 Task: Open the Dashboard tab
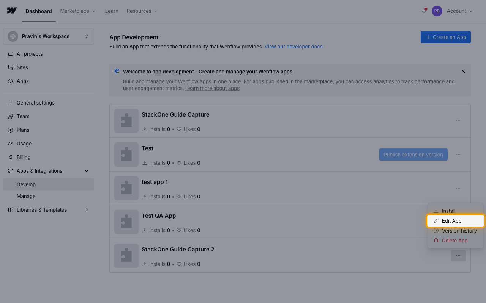point(39,11)
